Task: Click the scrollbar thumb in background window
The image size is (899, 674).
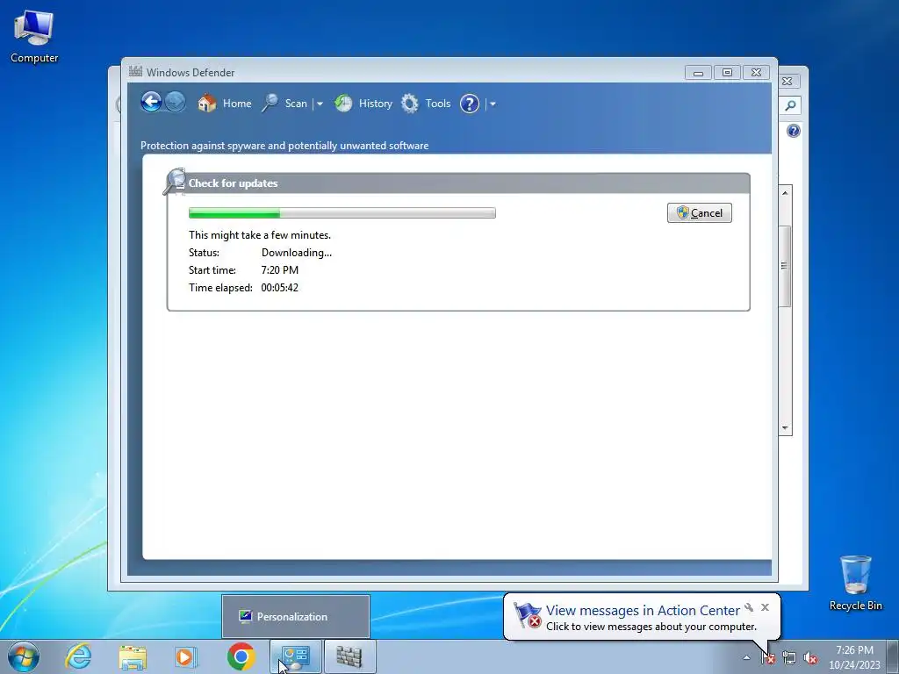Action: point(785,266)
